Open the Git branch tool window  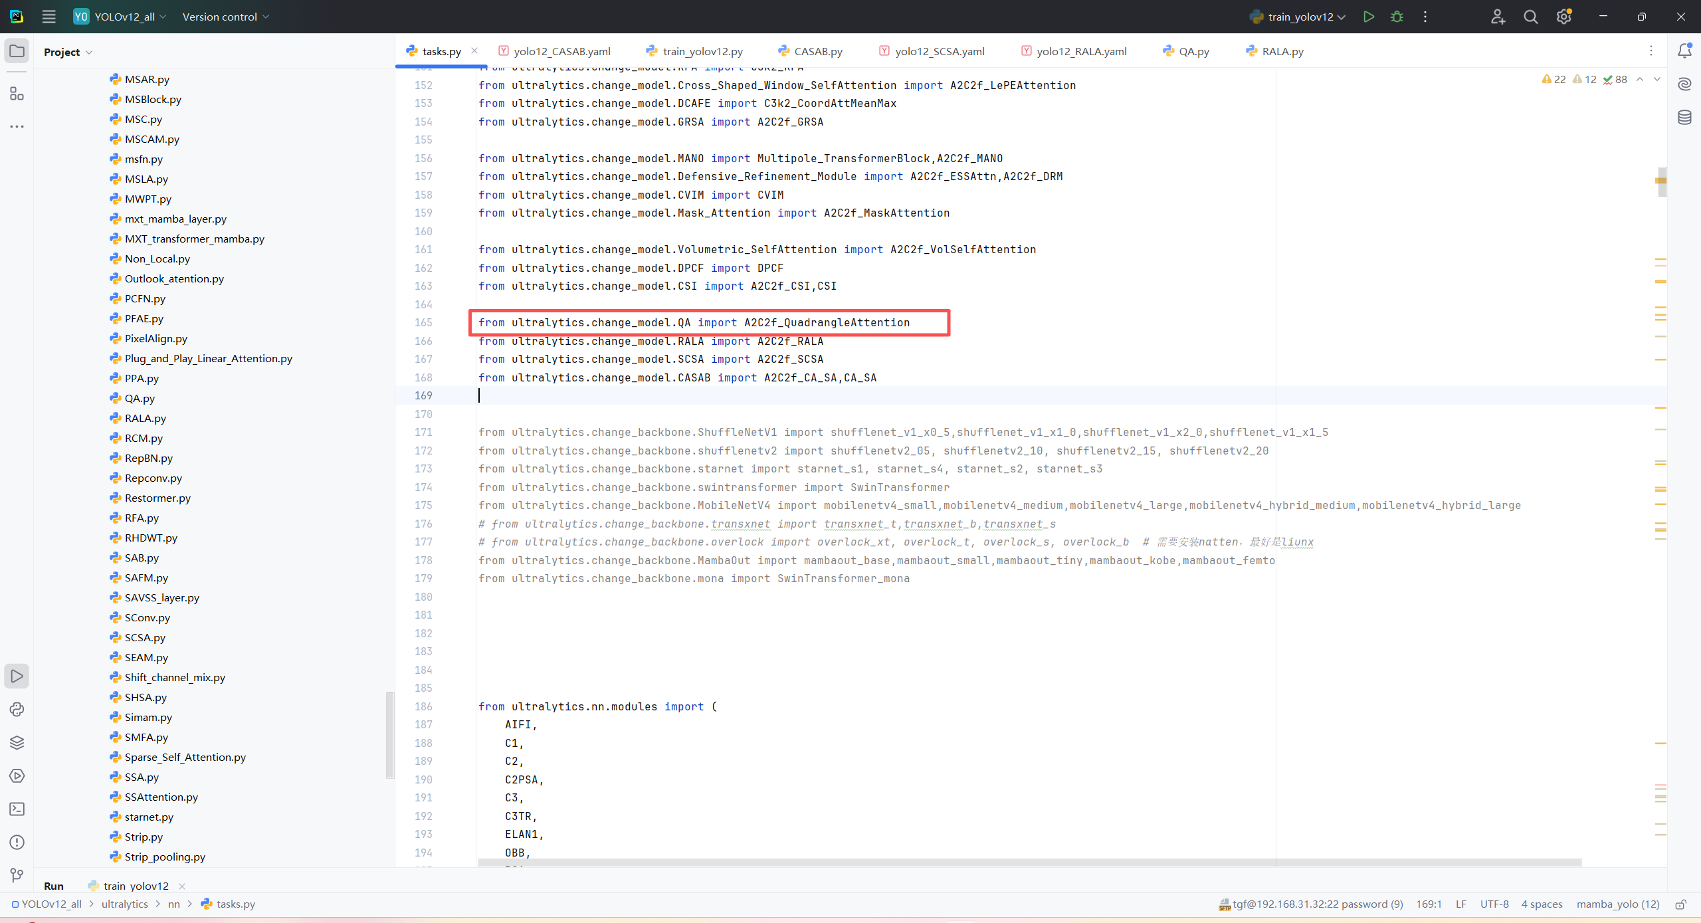17,875
